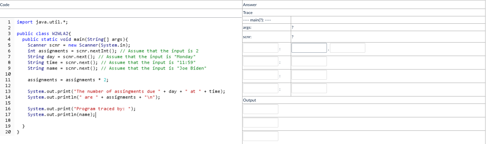Click comment 'Assume that the input is 2'

(159, 51)
